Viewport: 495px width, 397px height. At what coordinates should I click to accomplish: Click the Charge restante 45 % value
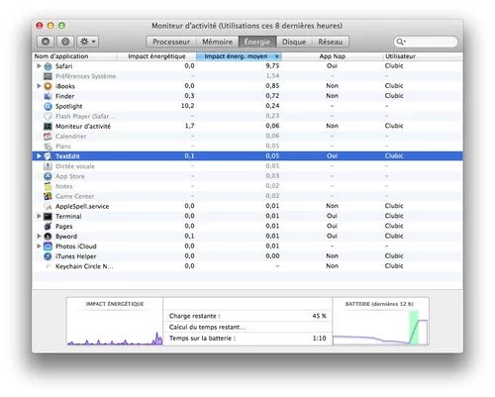pyautogui.click(x=319, y=316)
